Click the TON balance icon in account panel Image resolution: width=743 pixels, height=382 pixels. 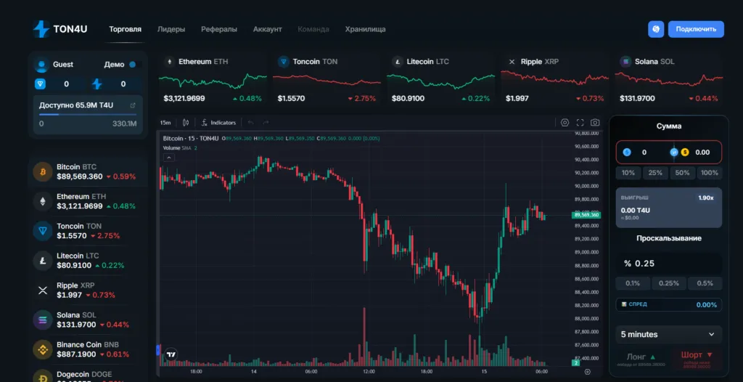(41, 84)
